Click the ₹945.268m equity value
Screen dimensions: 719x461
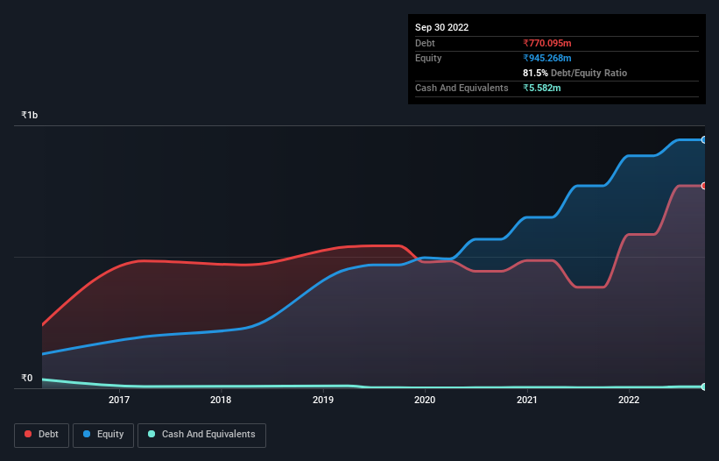(x=547, y=58)
